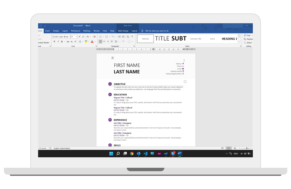
Task: Apply red font color
Action: coord(92,42)
